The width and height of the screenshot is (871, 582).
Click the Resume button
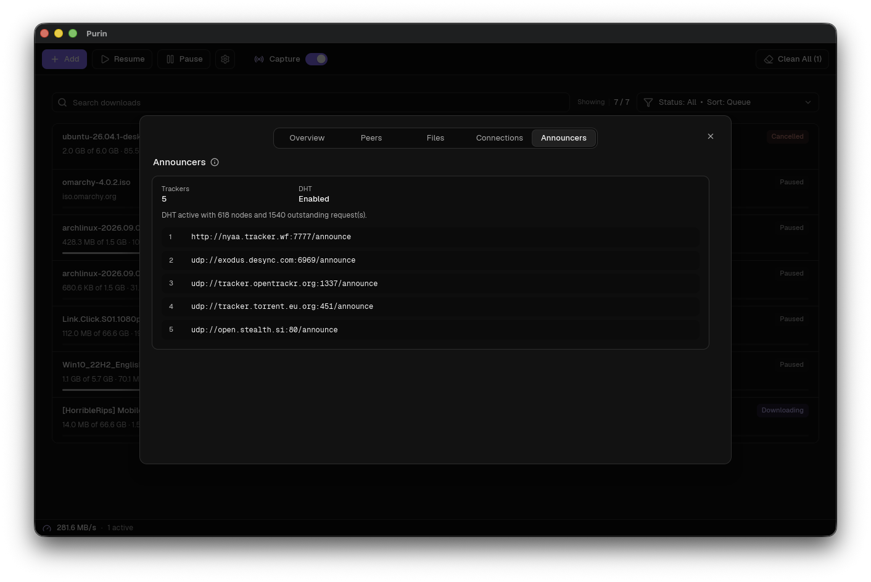click(122, 59)
